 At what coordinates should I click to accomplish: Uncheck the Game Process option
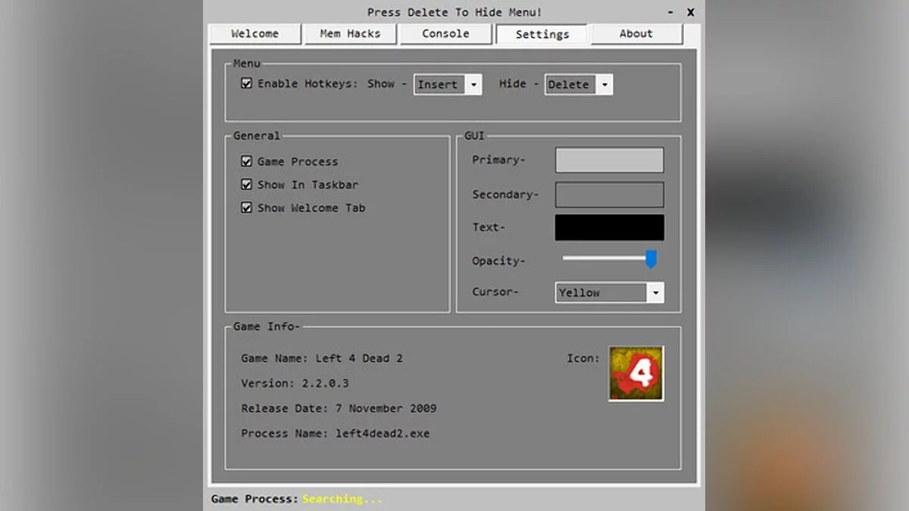click(246, 161)
